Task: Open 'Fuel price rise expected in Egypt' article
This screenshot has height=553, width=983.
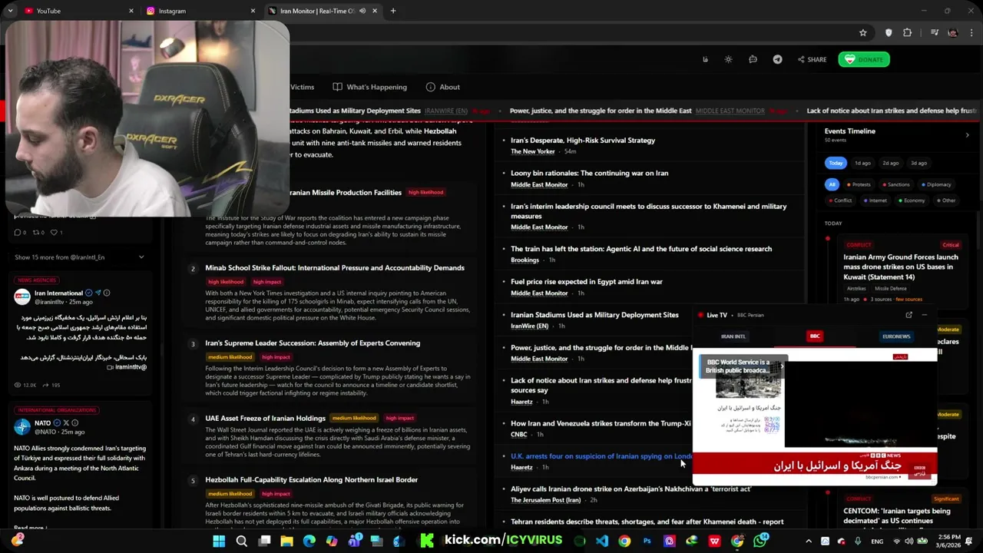Action: pos(586,282)
